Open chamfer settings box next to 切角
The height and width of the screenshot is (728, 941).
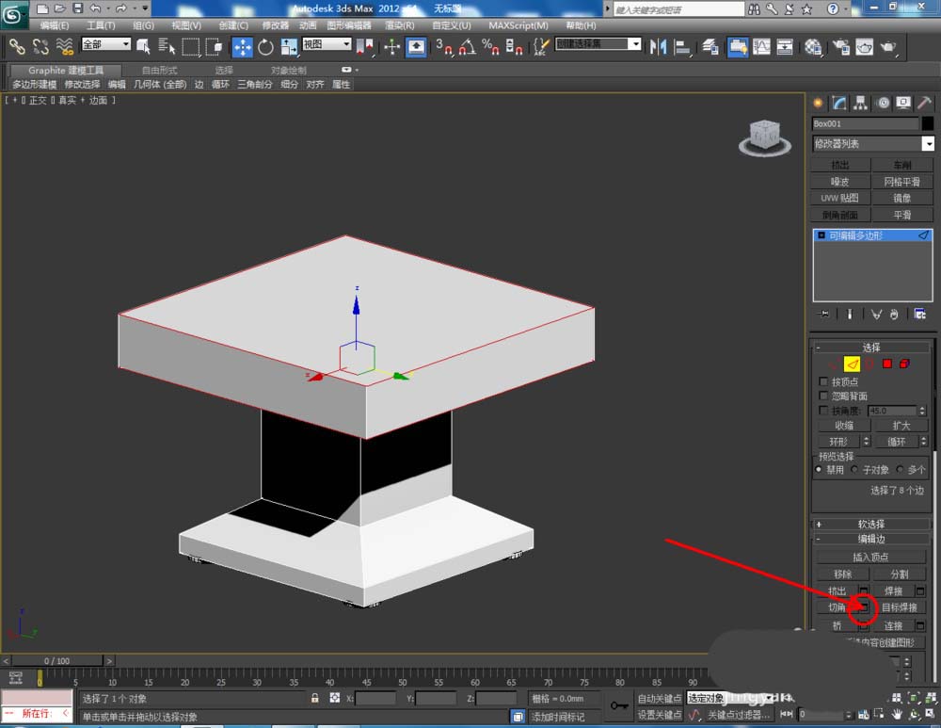[x=863, y=607]
